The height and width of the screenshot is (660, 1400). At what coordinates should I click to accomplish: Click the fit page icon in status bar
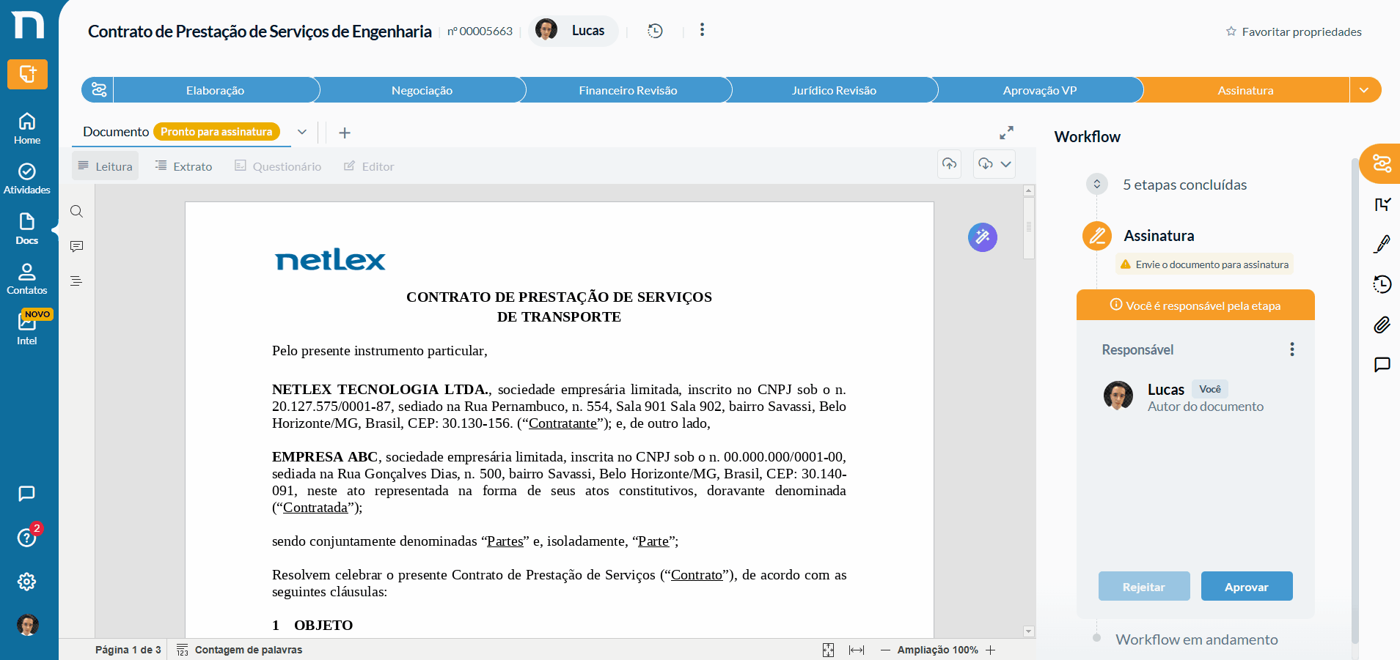coord(828,650)
